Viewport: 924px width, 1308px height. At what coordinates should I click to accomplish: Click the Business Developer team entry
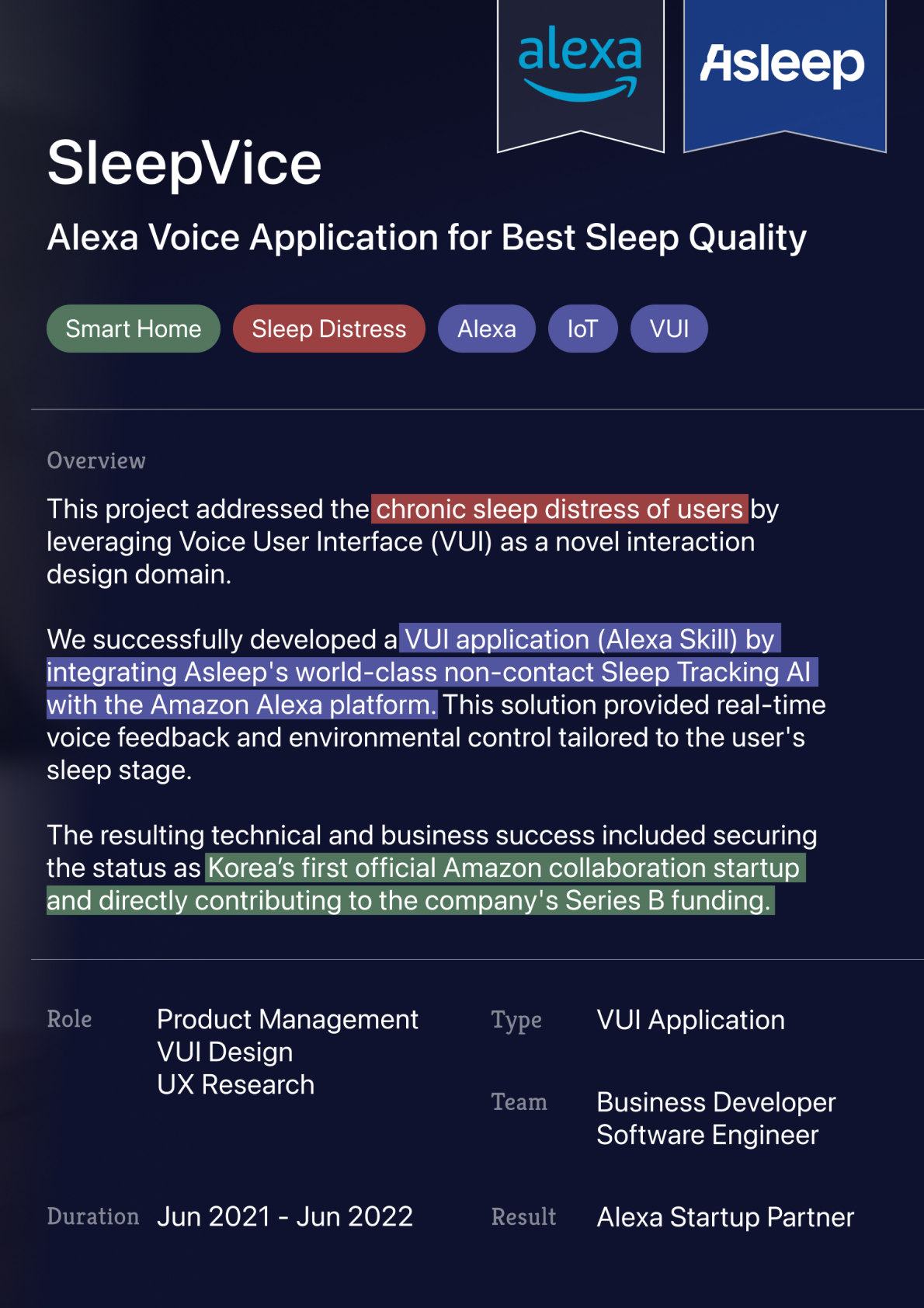click(x=715, y=1102)
